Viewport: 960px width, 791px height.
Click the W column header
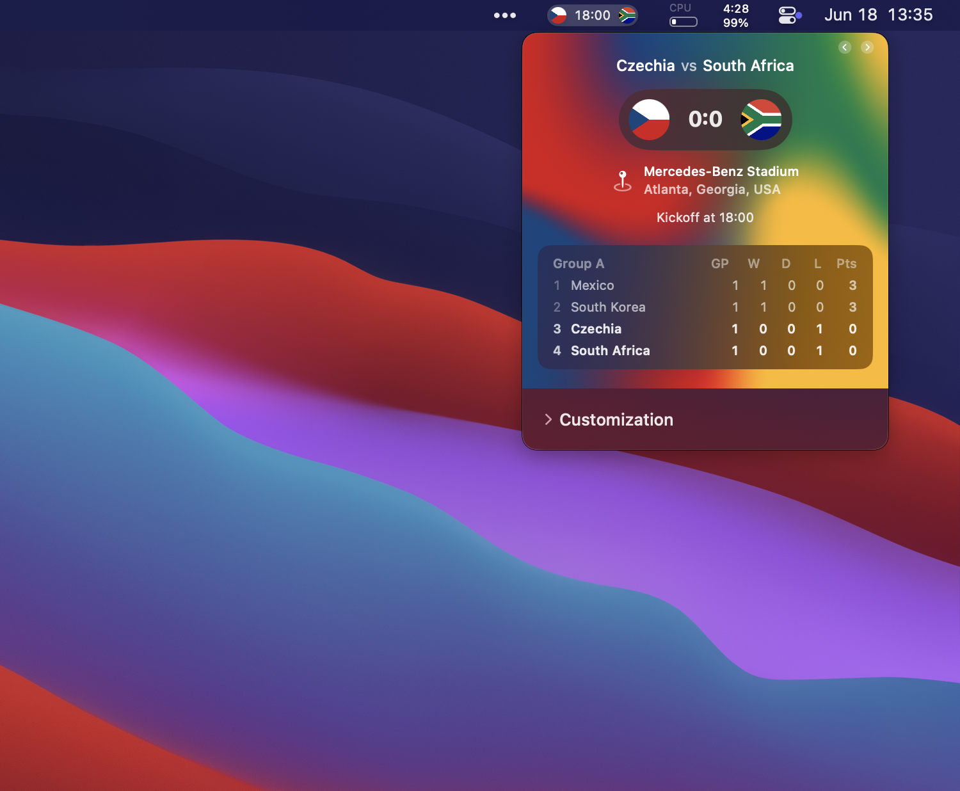(754, 264)
